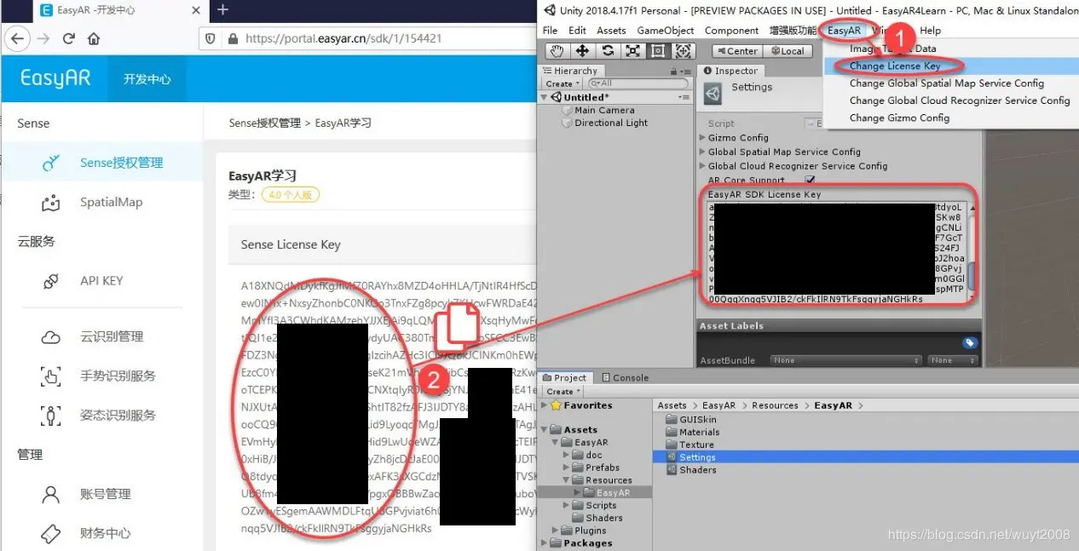Screen dimensions: 1079x551
Task: Click the API KEY sidebar icon
Action: click(51, 281)
